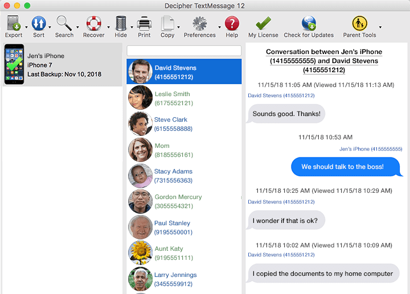Click the Export toolbar icon

14,24
